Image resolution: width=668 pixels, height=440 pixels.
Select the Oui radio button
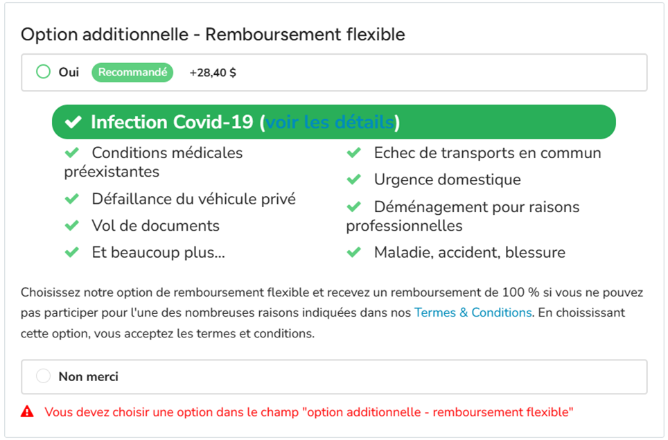[43, 71]
